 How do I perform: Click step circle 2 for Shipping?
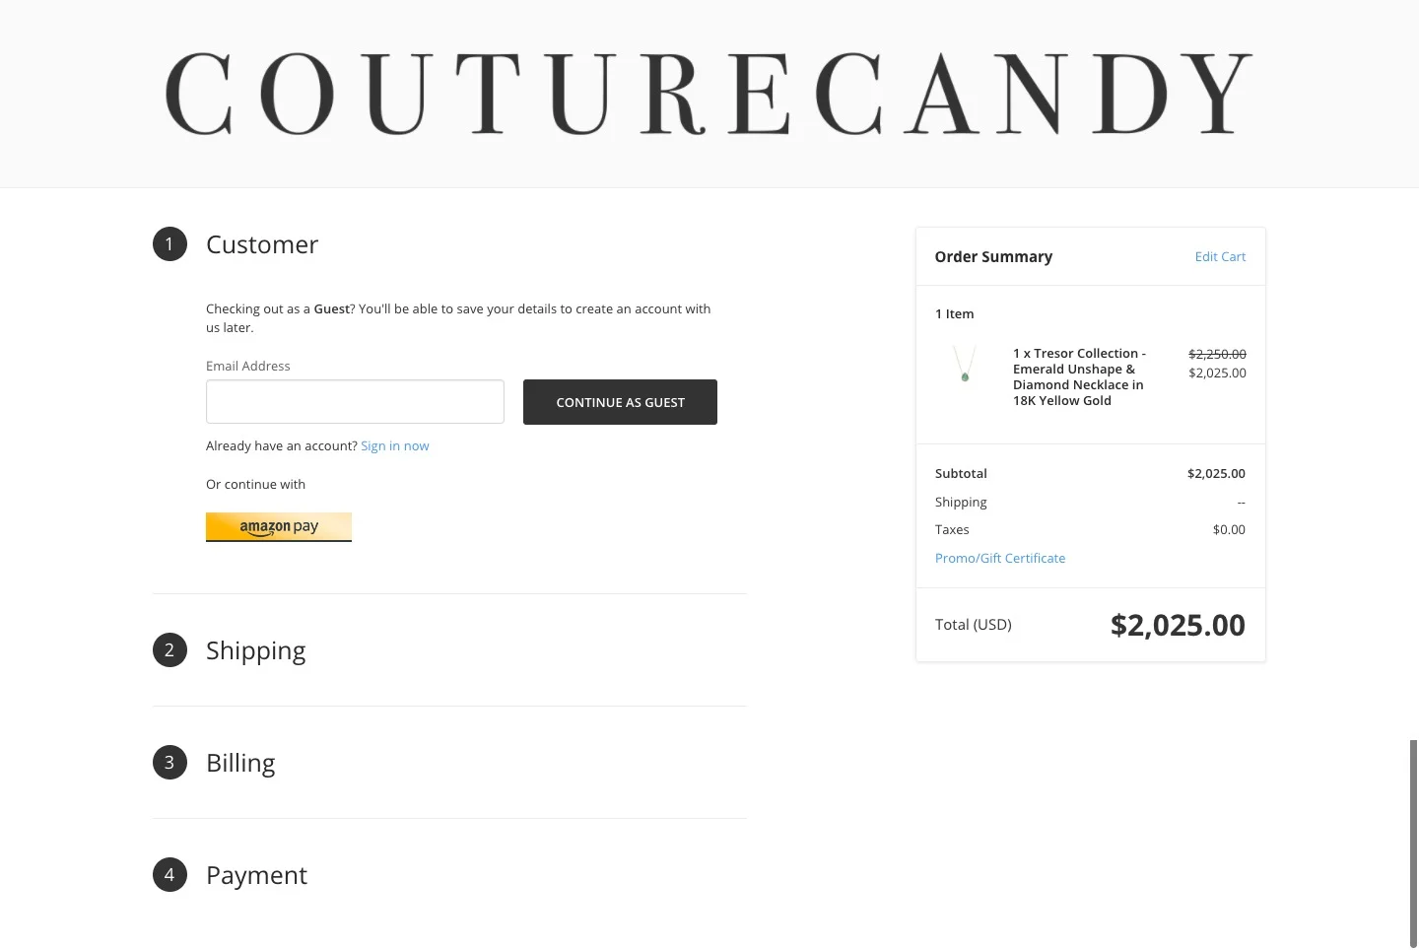pyautogui.click(x=169, y=649)
